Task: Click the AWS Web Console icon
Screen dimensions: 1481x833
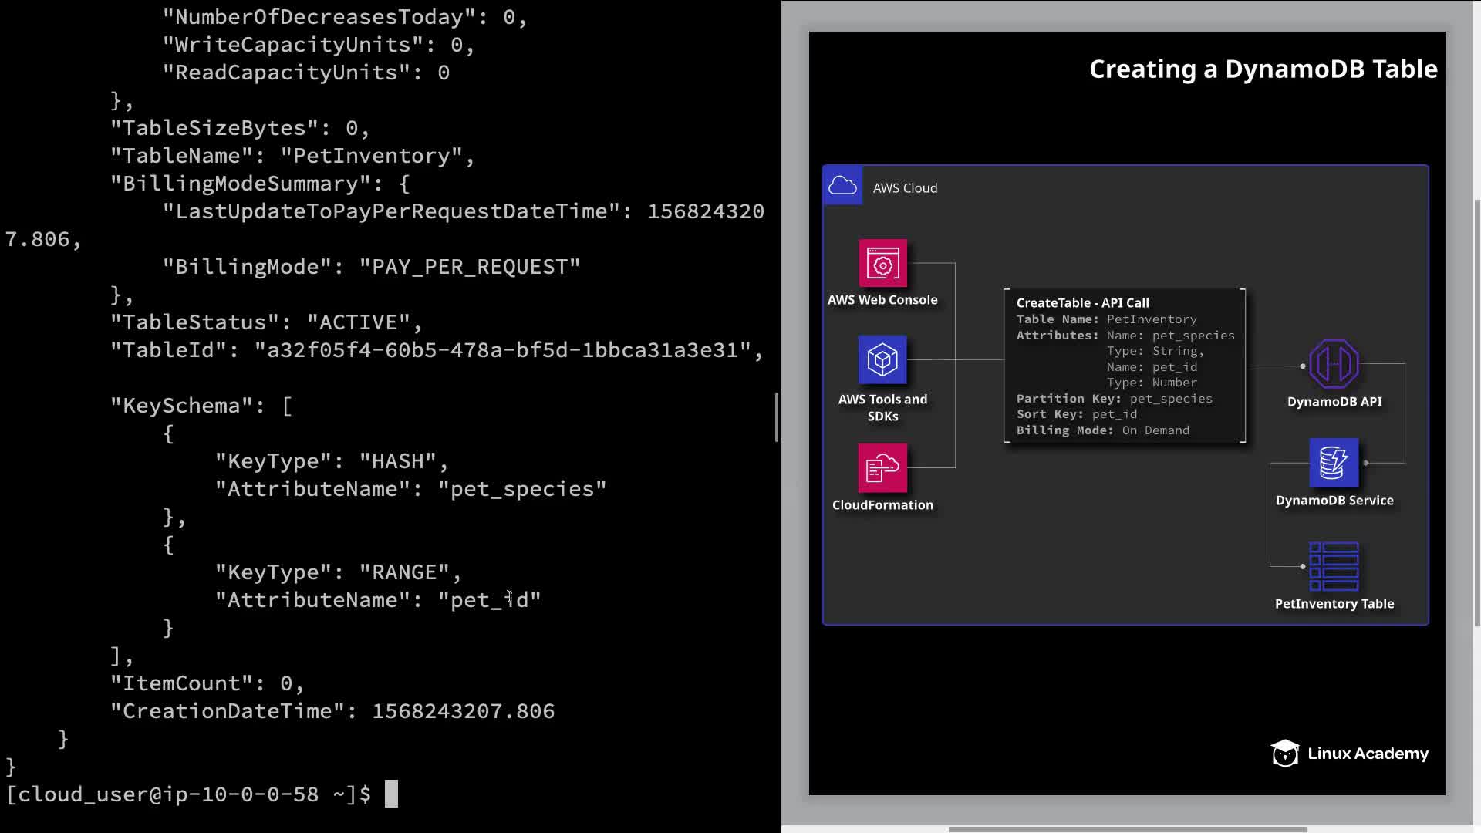Action: pos(882,264)
